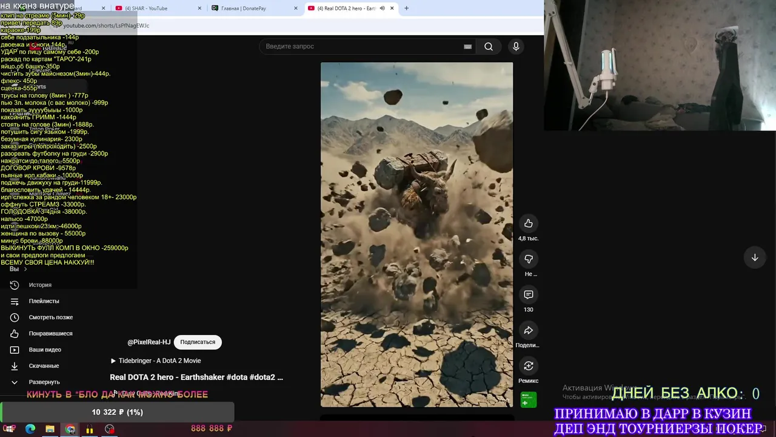Click the History clock icon
This screenshot has width=776, height=437.
click(x=15, y=285)
